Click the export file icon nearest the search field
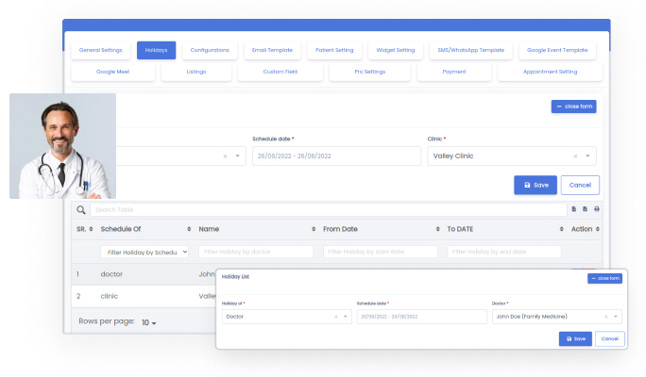This screenshot has width=646, height=377. (574, 209)
